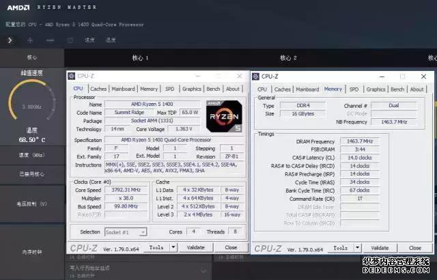Screen dimensions: 437x280
Task: Click the plus icon in Ryzen Master toolbar
Action: (30, 40)
